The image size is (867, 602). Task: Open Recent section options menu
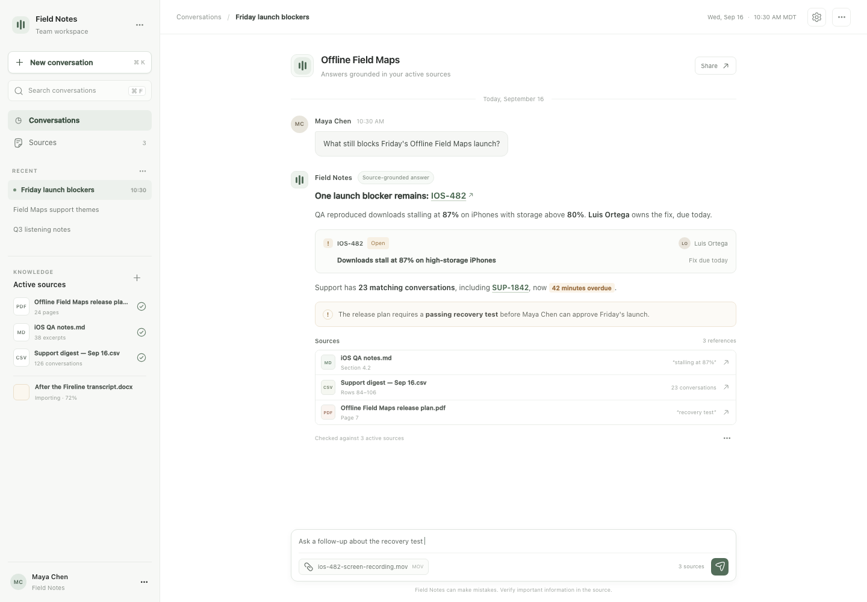[x=143, y=171]
